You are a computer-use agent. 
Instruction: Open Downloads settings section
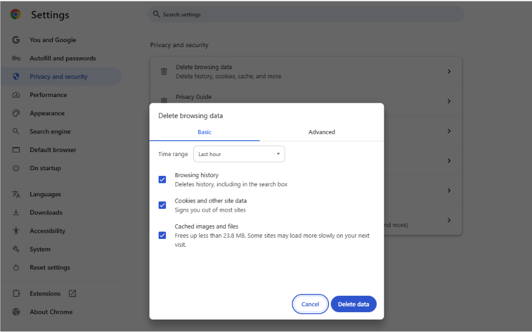click(46, 212)
